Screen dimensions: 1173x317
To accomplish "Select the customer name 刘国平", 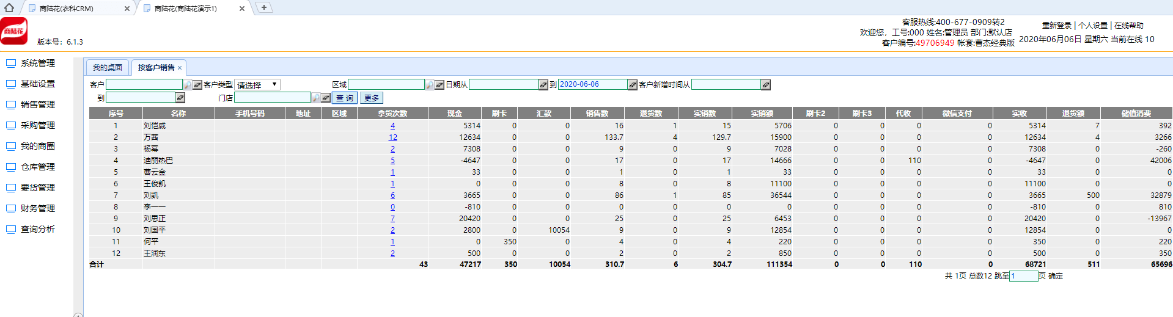I will (155, 230).
